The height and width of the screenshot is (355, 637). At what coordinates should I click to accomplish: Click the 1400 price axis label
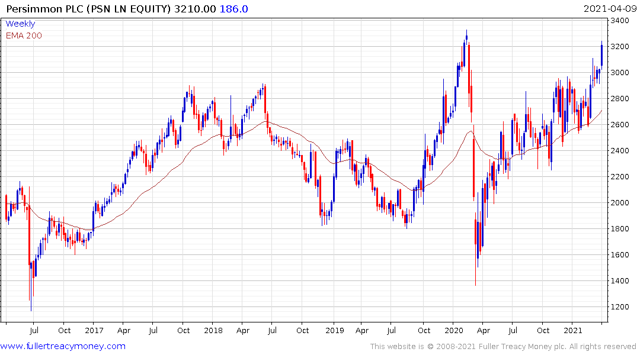click(x=620, y=281)
